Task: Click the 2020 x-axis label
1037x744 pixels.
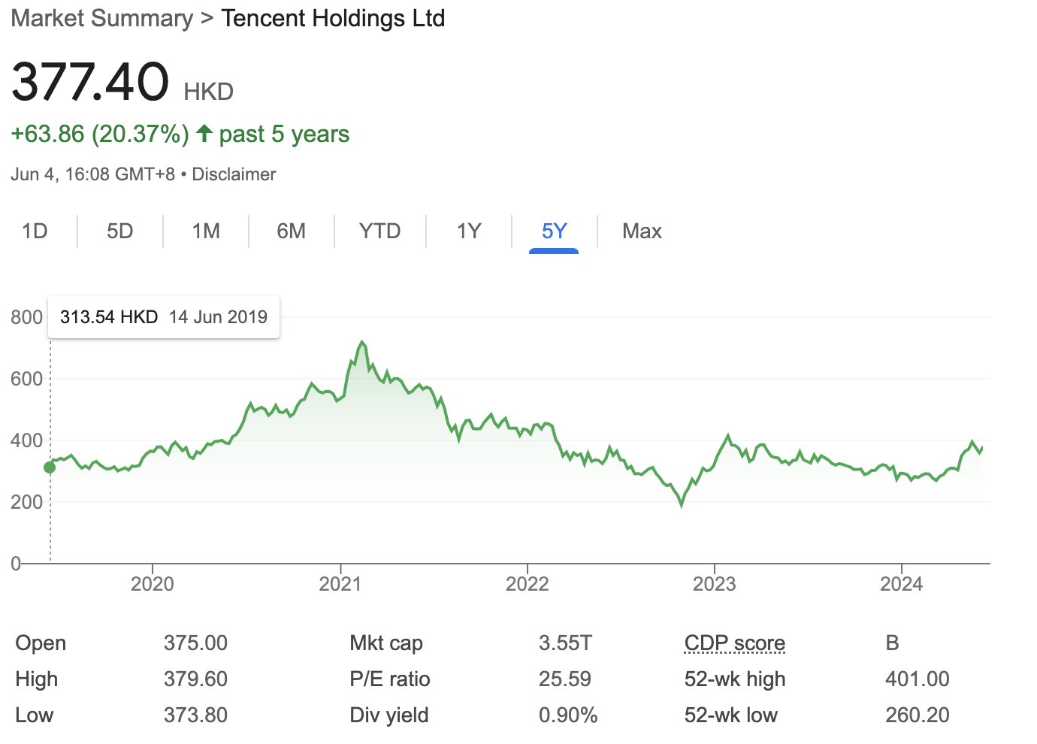Action: tap(152, 584)
